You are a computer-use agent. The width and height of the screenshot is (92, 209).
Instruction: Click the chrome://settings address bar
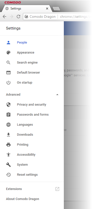[58, 17]
